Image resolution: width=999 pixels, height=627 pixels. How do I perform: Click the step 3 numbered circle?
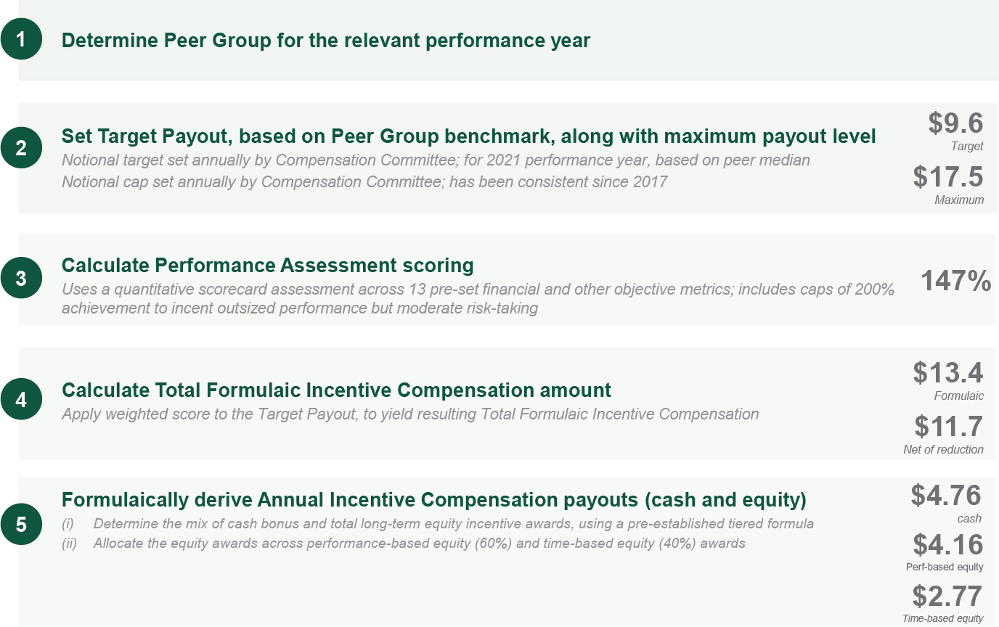(x=21, y=278)
